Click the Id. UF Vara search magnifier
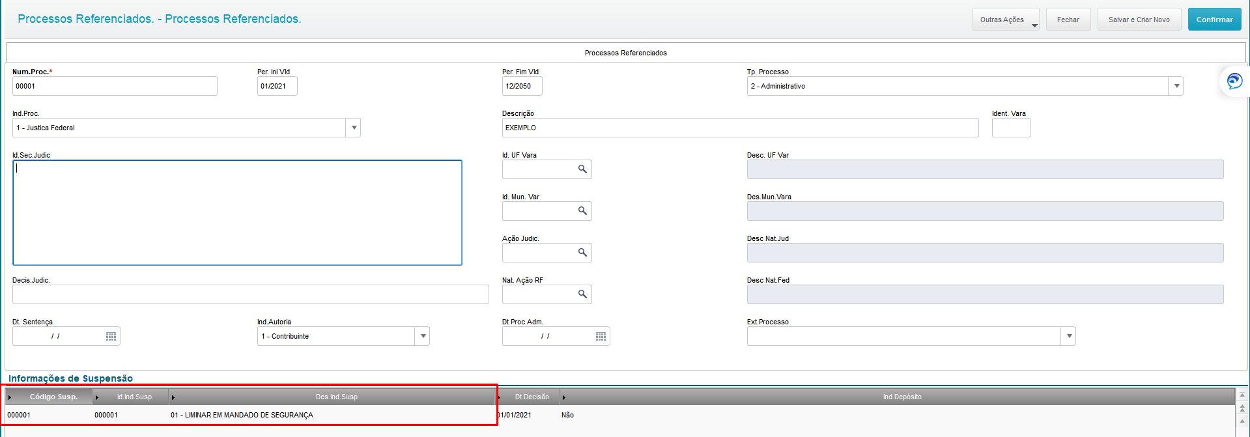This screenshot has height=437, width=1250. [x=582, y=169]
